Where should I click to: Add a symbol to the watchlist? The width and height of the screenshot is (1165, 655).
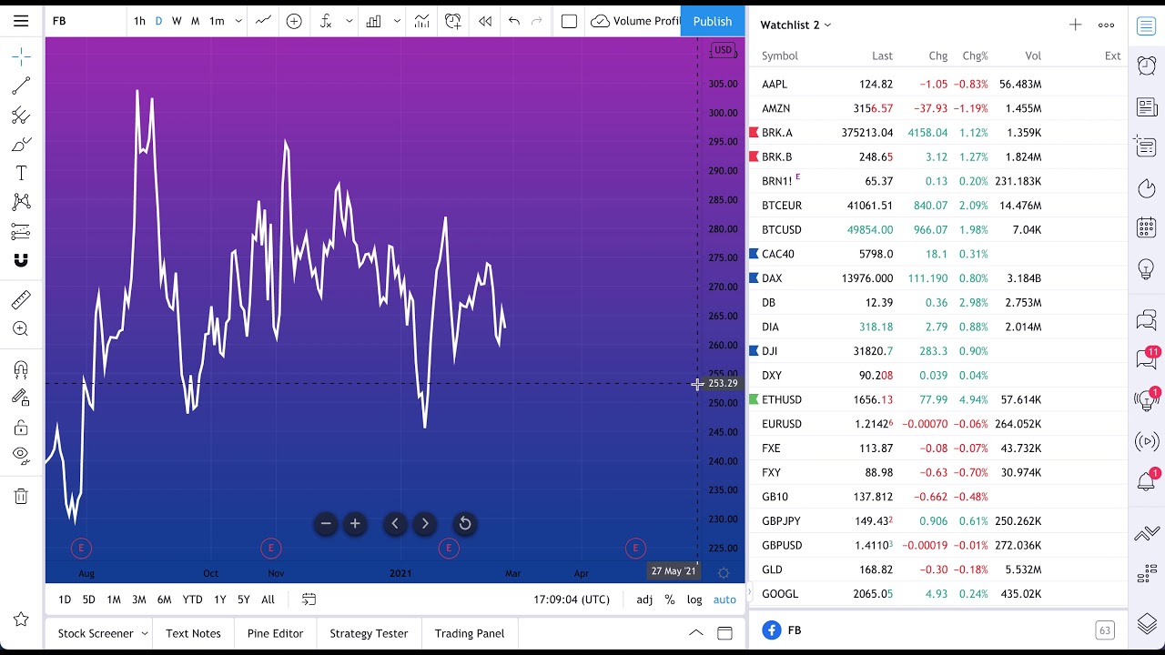tap(1075, 25)
